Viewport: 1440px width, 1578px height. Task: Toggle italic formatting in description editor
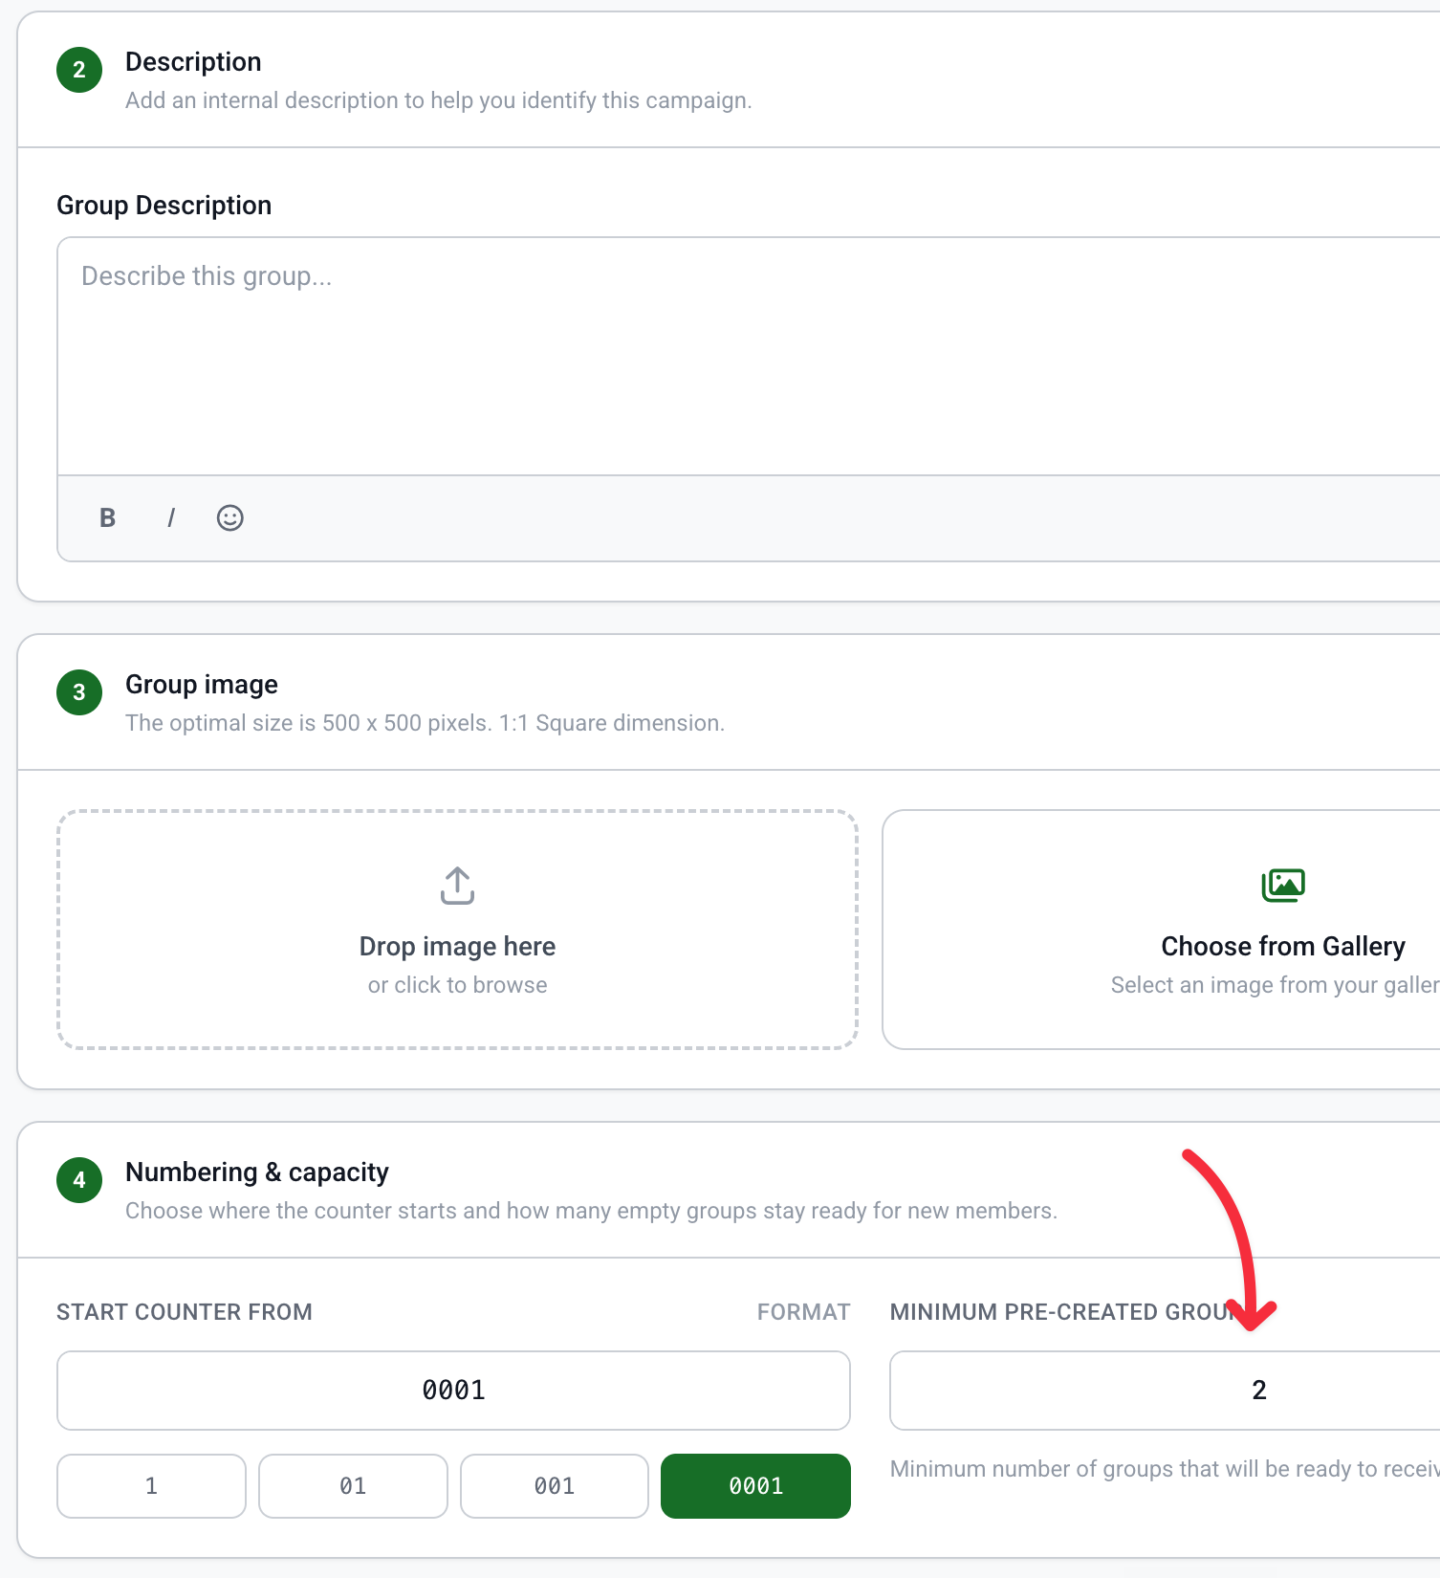pos(171,518)
